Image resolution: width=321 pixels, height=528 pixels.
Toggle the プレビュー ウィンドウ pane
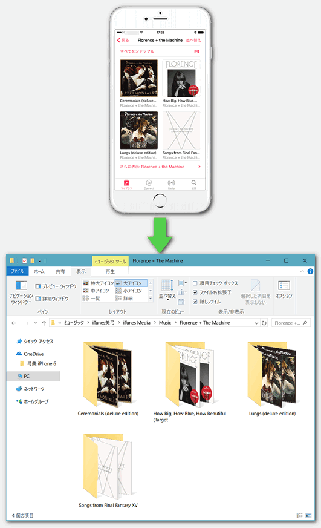[x=56, y=286]
